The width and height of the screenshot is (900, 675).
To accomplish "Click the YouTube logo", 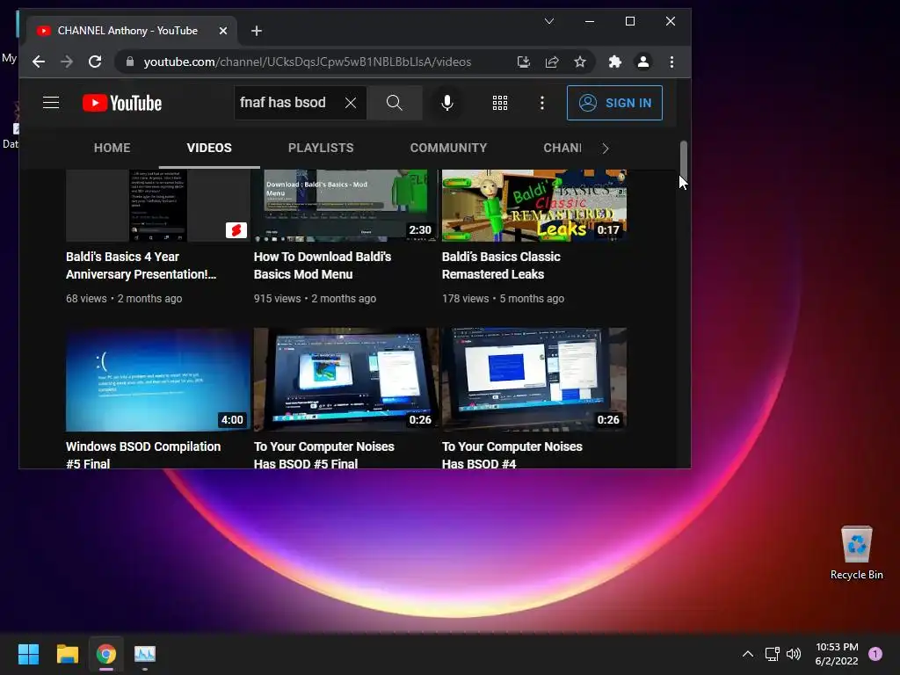I will [122, 103].
